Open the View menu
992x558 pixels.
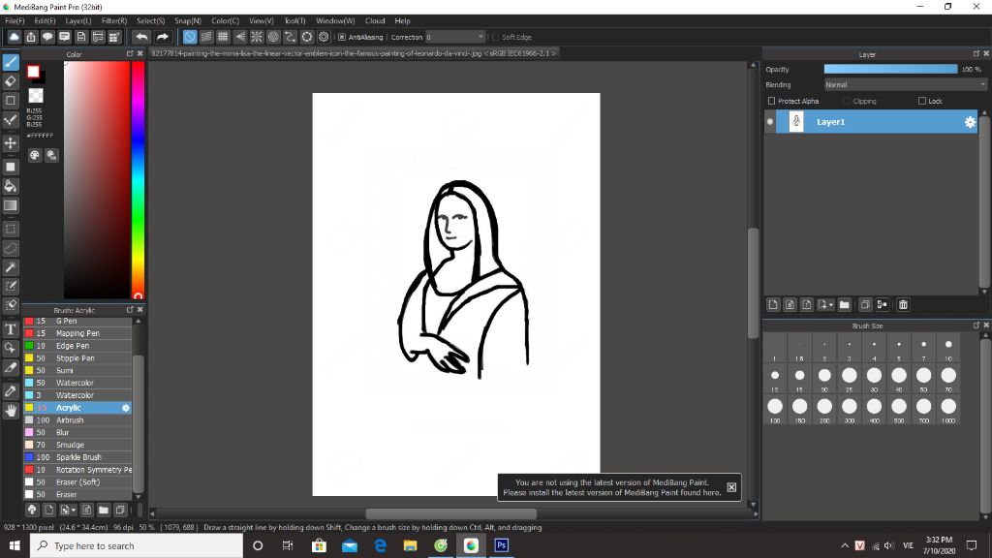click(261, 21)
